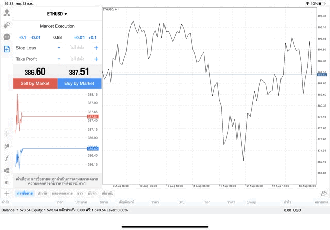Screen dimensions: 330x230
Task: Click the panel layout icon at bottom right
Action: coord(323,193)
